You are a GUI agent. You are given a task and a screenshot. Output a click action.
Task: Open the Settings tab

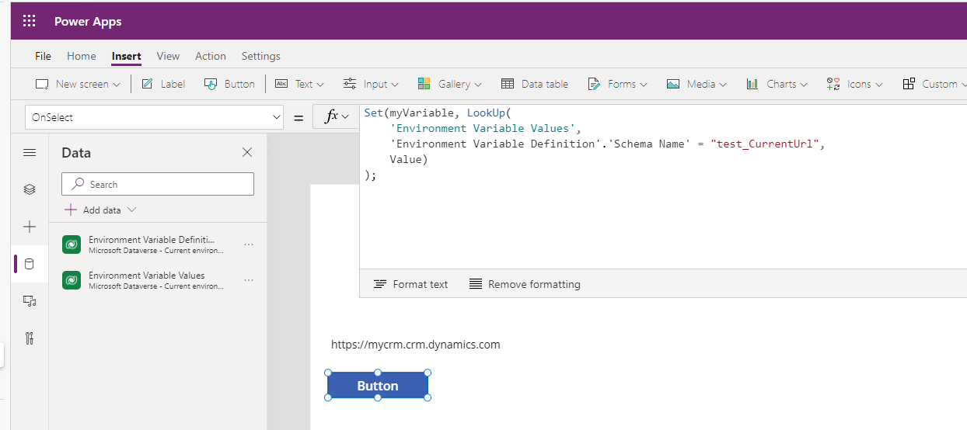[261, 56]
